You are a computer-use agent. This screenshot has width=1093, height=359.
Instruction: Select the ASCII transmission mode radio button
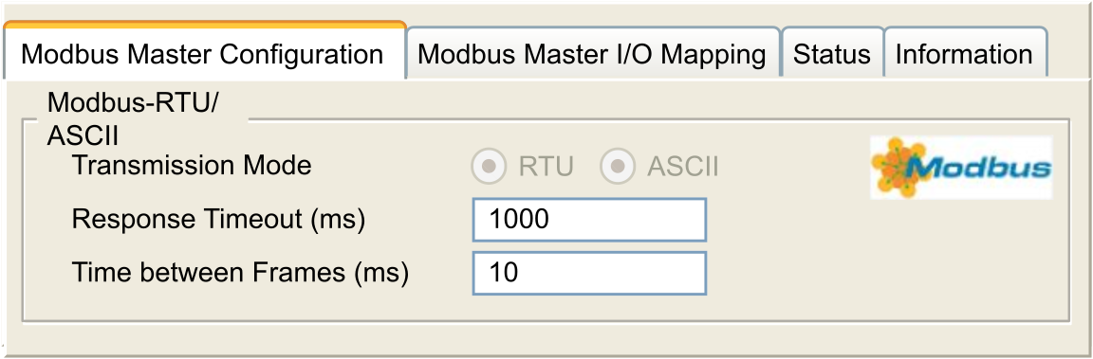coord(617,167)
